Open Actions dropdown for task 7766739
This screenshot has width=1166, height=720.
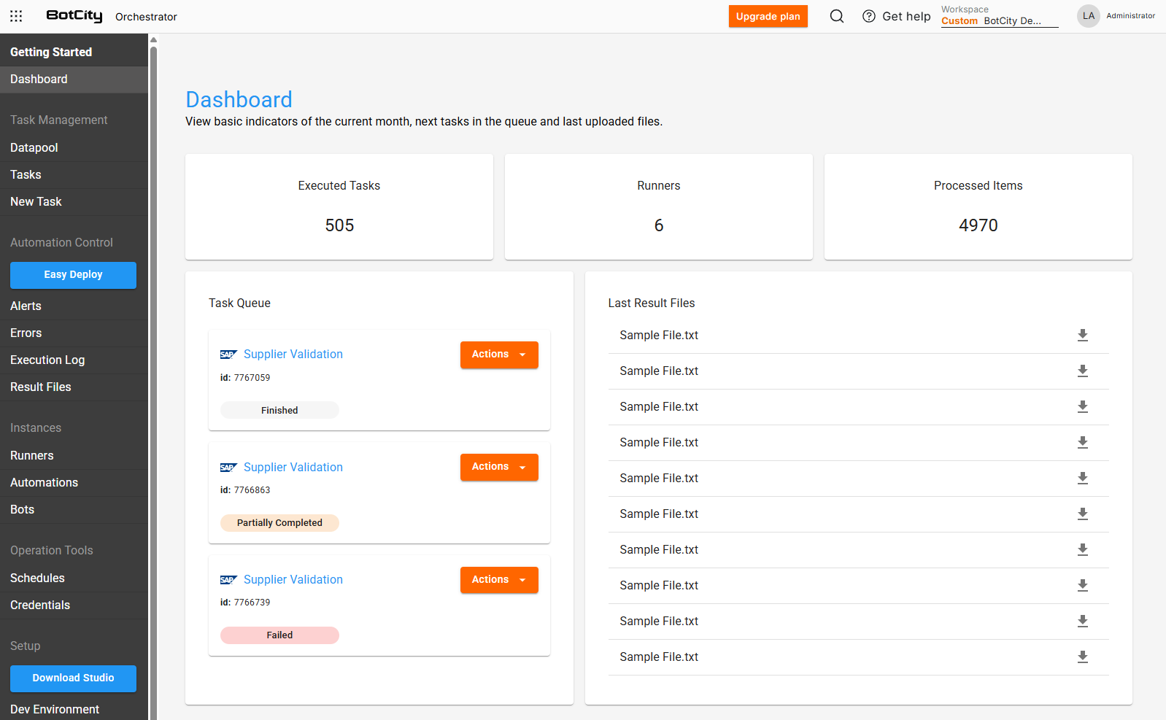tap(499, 580)
